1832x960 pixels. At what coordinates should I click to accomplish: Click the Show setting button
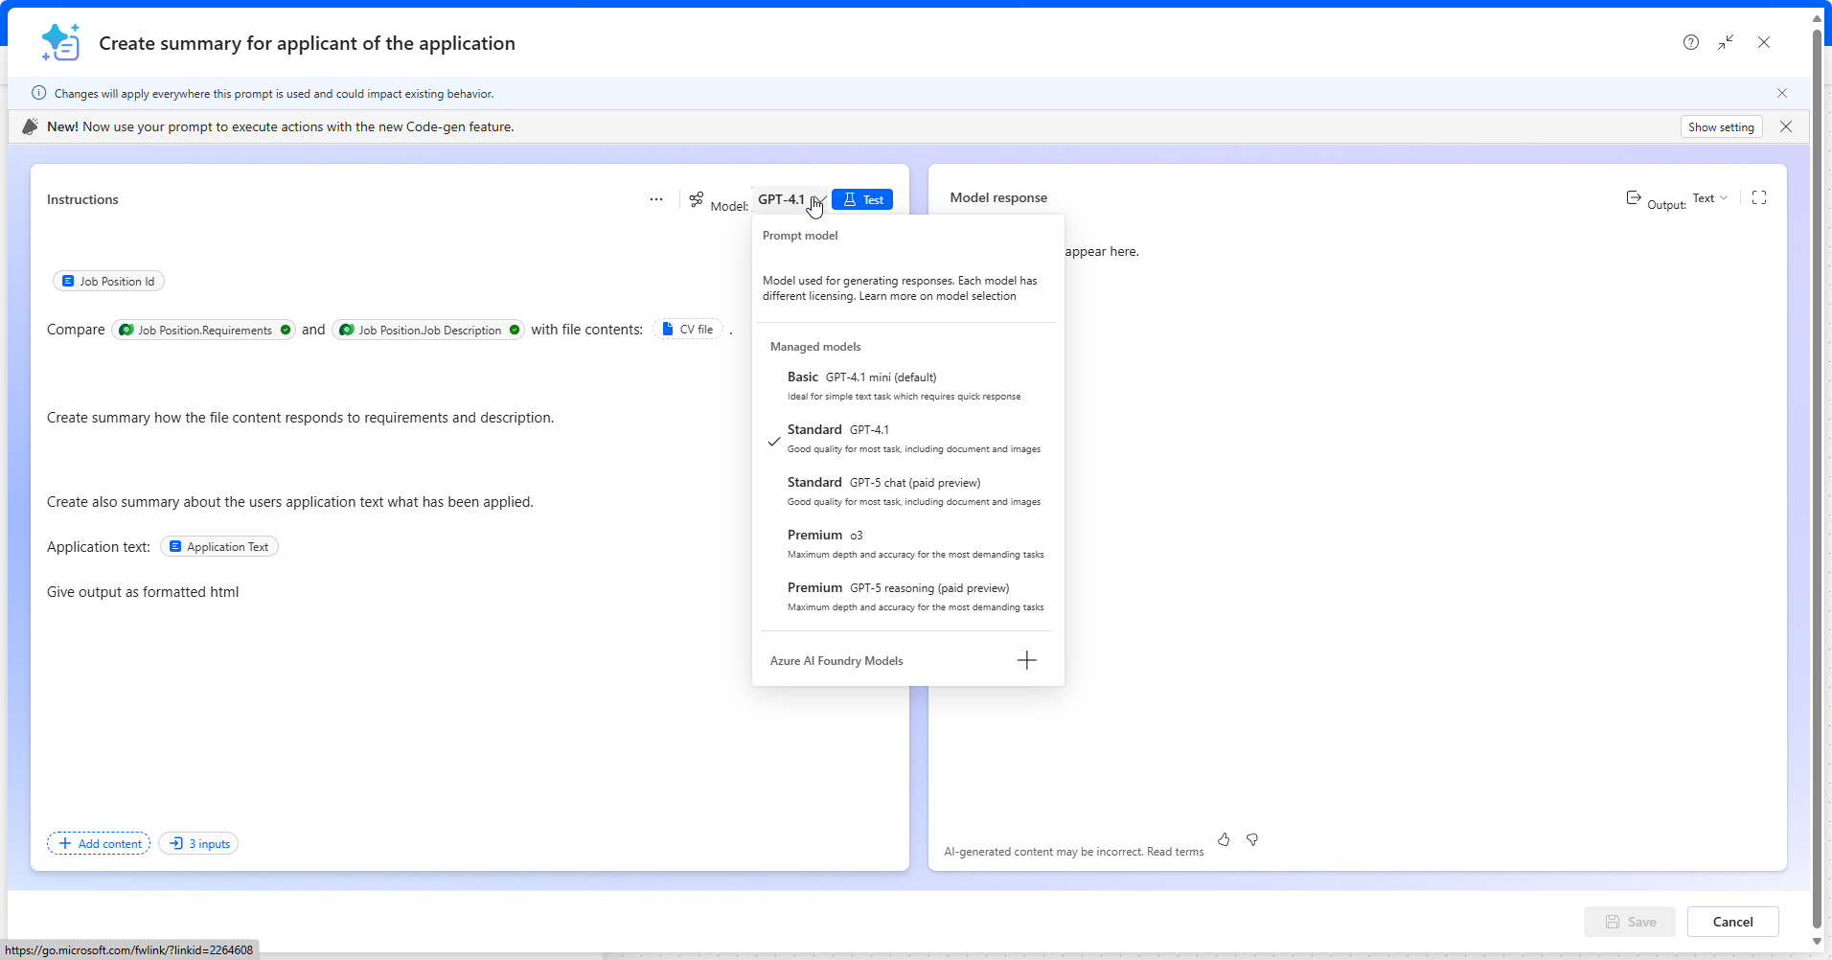pos(1721,126)
